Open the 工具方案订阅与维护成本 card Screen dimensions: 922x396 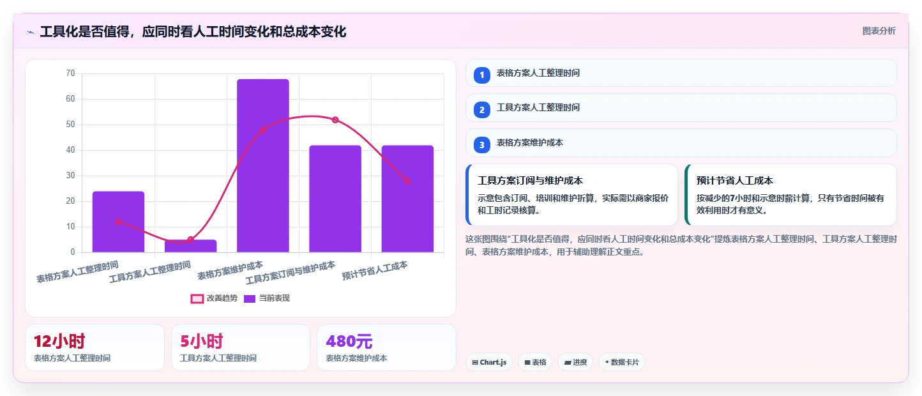[x=571, y=195]
